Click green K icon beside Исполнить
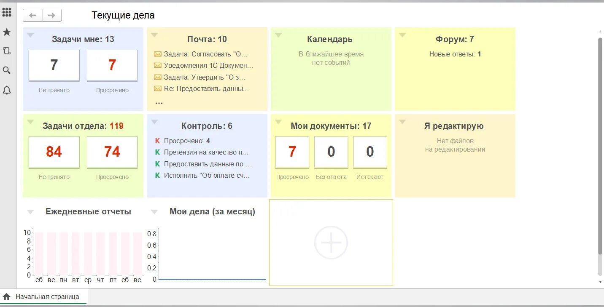Viewport: 604px width, 307px height. 157,175
